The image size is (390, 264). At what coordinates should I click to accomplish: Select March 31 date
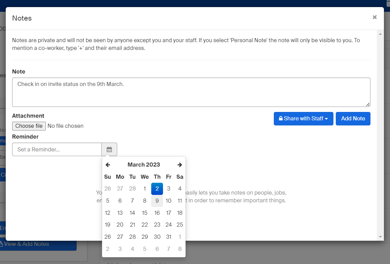(169, 237)
